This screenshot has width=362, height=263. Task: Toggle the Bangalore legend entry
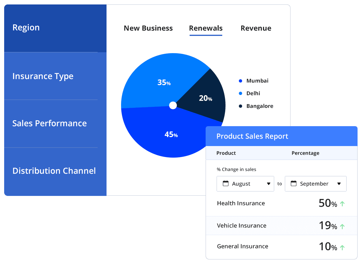[x=260, y=106]
